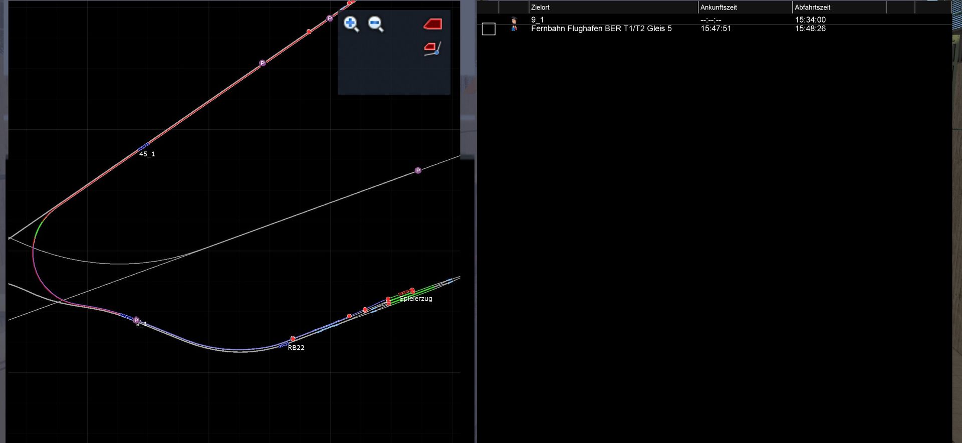Click the Spielerzug label on the map
Screen dimensions: 962x443
coord(416,299)
